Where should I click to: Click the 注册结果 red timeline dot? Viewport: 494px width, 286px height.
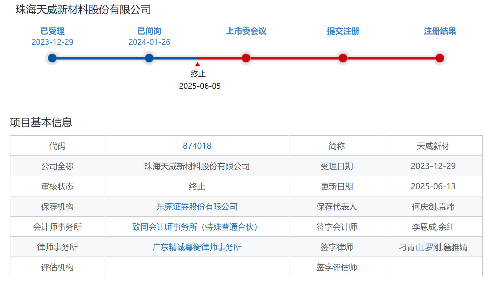pyautogui.click(x=440, y=58)
